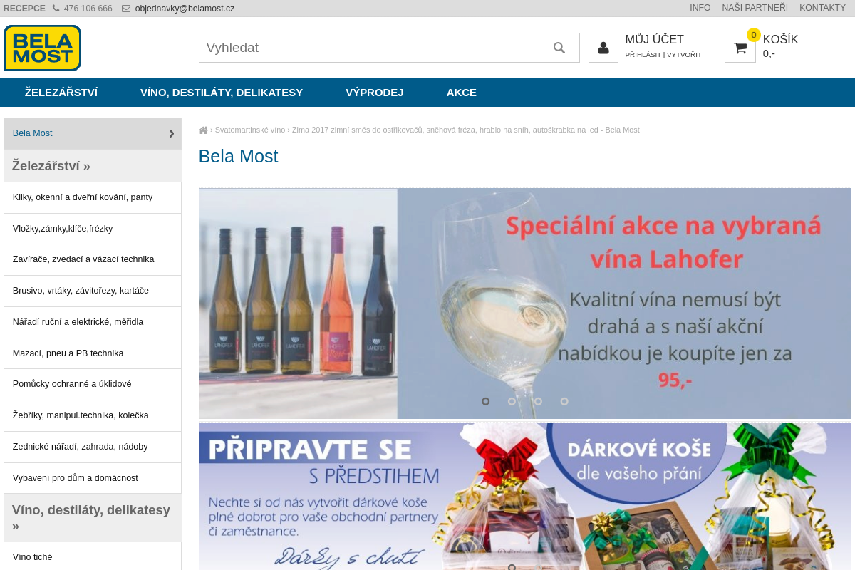Click the Bela Most page heading
Screen dimensions: 855x570
click(238, 156)
